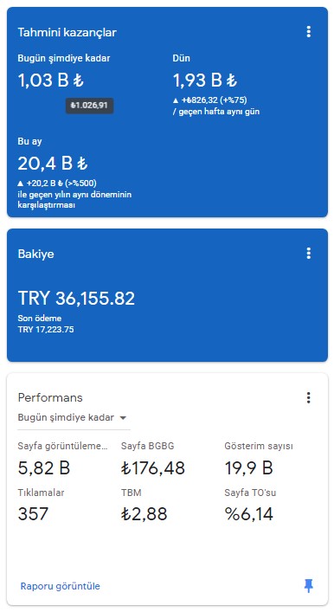334x612 pixels.
Task: Select the Gösterim sayısı metric 19,9 B
Action: click(x=248, y=467)
